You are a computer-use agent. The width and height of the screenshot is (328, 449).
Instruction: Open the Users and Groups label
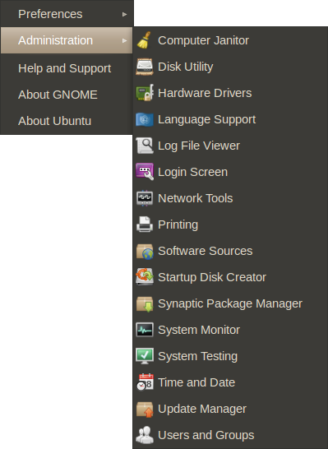(x=206, y=435)
